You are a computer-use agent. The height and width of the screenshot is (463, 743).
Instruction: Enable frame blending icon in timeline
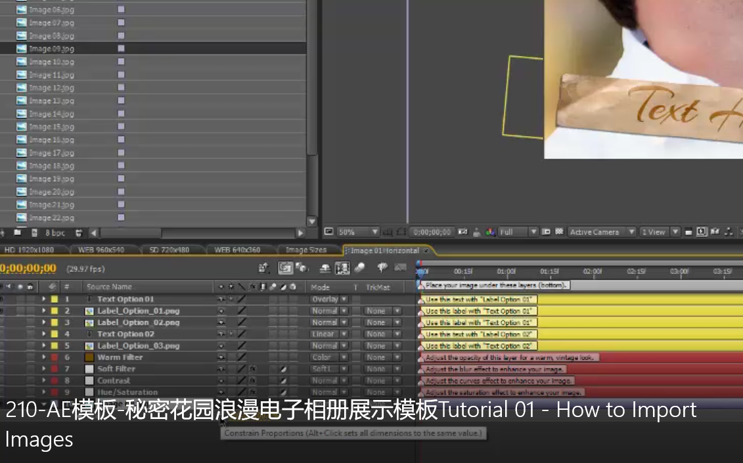click(x=342, y=268)
